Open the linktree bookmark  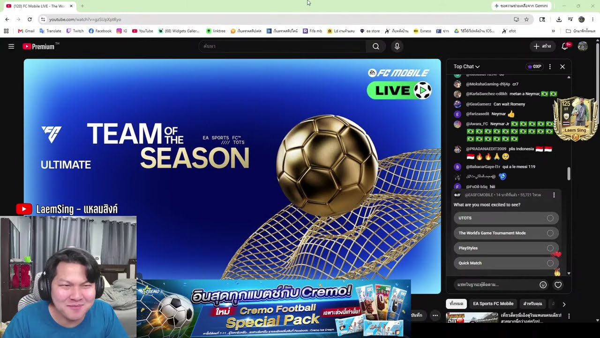pos(216,31)
